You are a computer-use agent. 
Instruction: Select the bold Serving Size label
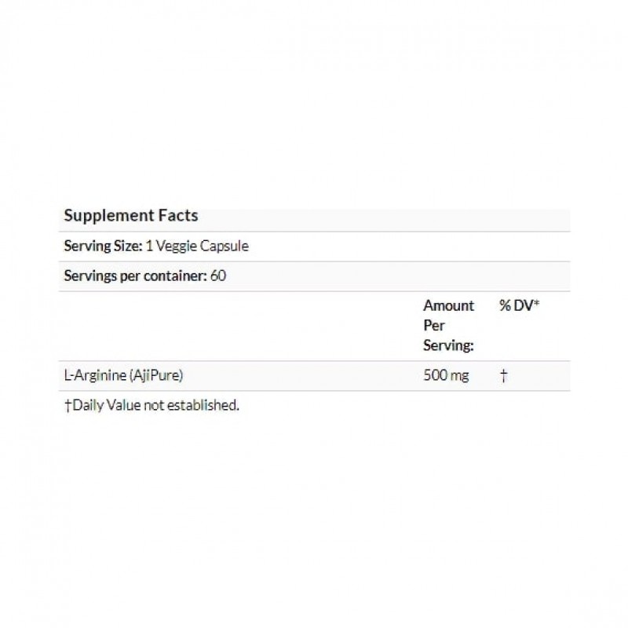click(102, 246)
